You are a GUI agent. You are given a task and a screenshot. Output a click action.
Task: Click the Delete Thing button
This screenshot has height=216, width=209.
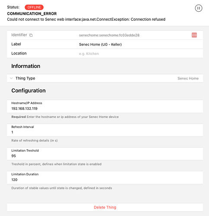pyautogui.click(x=105, y=207)
